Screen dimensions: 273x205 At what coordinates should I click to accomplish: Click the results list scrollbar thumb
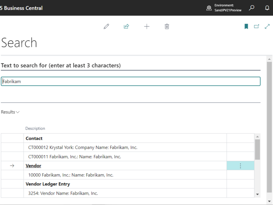tap(257, 150)
